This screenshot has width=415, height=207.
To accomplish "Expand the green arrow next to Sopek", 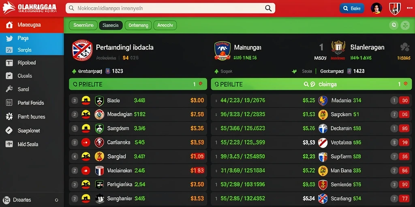I will [216, 71].
